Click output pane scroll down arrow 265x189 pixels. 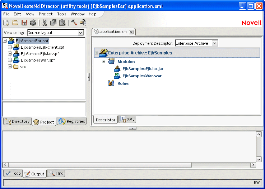(x=259, y=159)
